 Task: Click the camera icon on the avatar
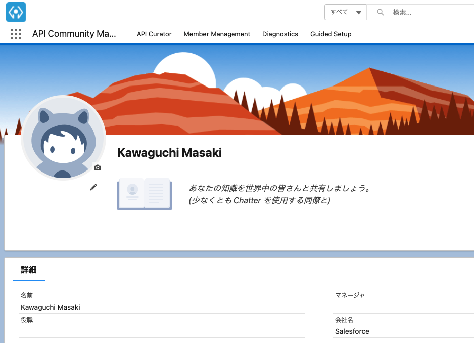[98, 167]
